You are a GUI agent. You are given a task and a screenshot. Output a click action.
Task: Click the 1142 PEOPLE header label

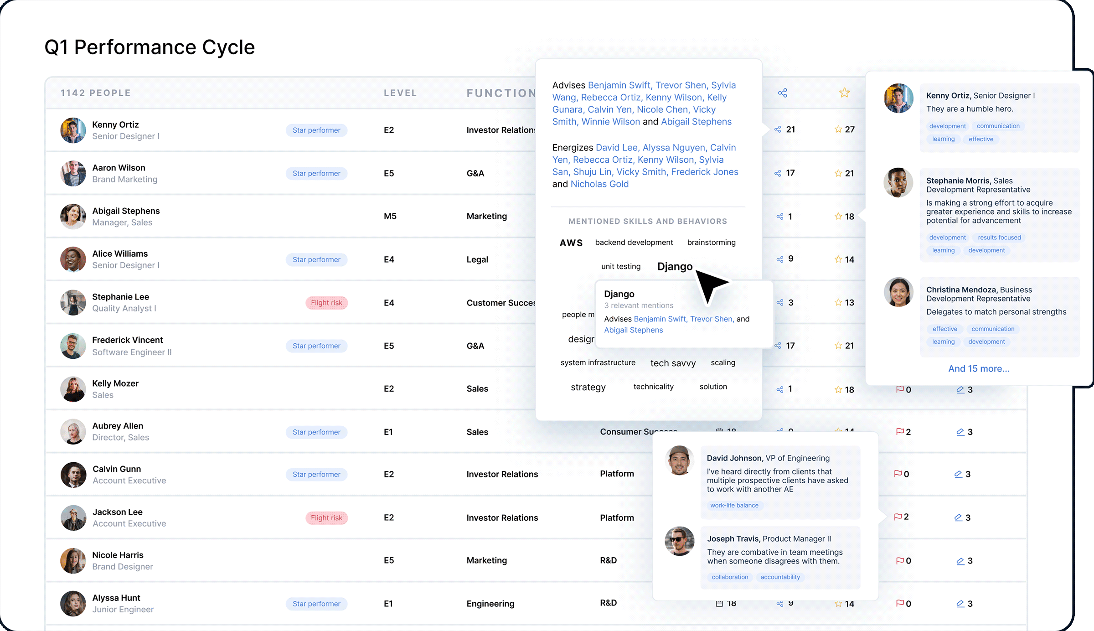95,93
